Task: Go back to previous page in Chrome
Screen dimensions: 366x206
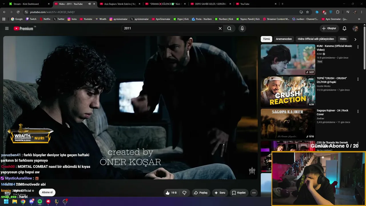Action: pos(4,12)
